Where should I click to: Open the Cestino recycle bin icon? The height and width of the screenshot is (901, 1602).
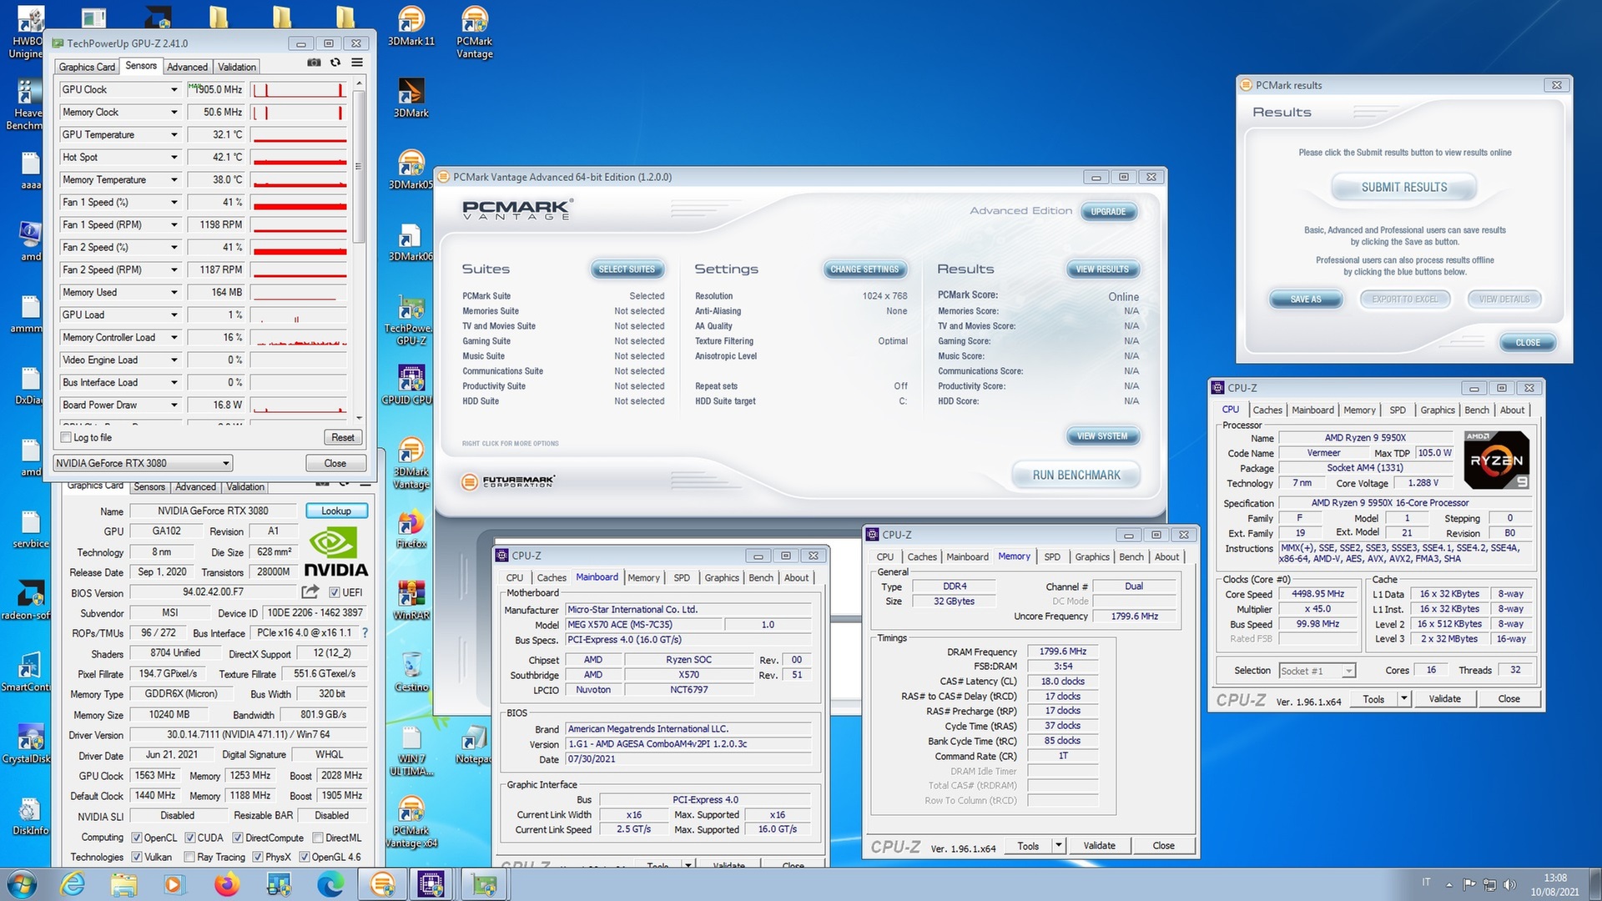[x=411, y=672]
